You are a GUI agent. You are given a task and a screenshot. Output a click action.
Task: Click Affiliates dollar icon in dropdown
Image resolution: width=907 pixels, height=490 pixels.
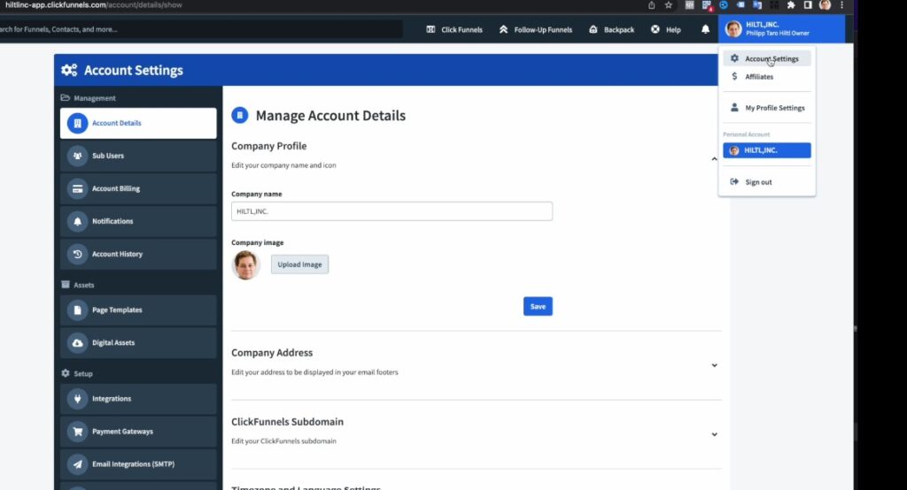pos(734,76)
